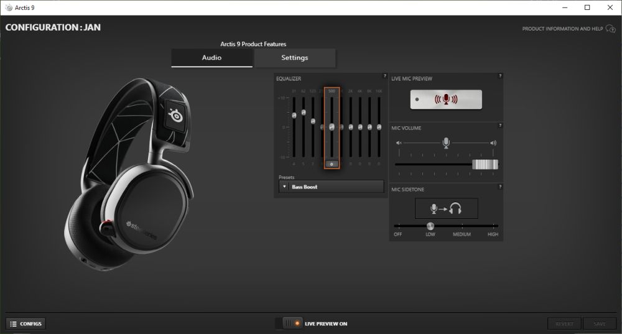Screen dimensions: 622x334
Task: Click the help chat bubble icon top right
Action: pyautogui.click(x=611, y=29)
